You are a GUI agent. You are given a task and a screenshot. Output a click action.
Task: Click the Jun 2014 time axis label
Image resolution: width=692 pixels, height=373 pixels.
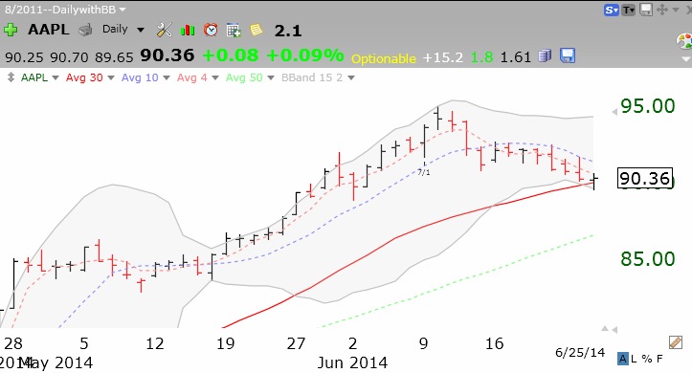tap(352, 362)
